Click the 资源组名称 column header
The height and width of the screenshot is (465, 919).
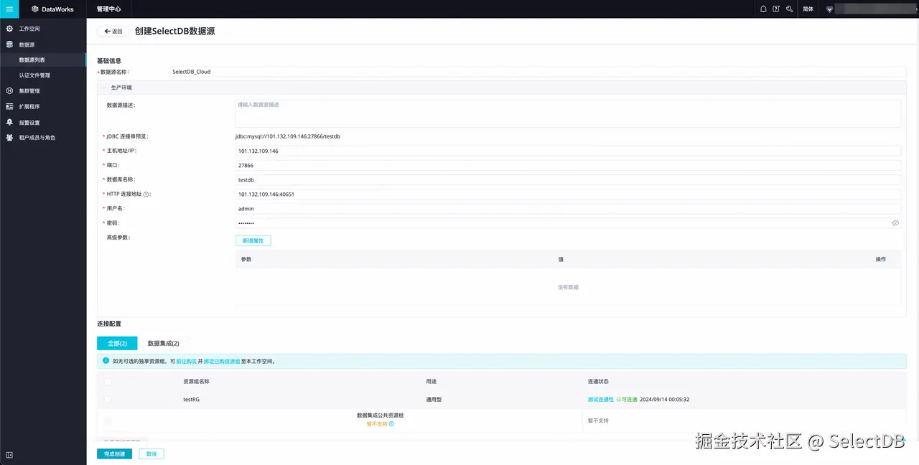(x=196, y=382)
